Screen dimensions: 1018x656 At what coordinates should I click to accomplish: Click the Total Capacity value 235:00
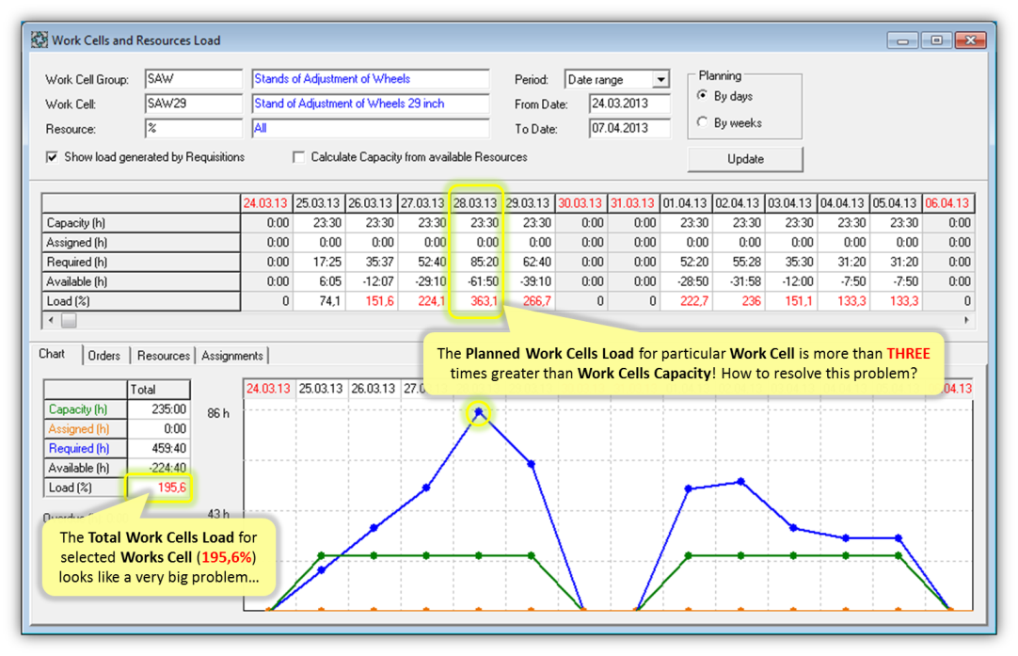point(158,409)
